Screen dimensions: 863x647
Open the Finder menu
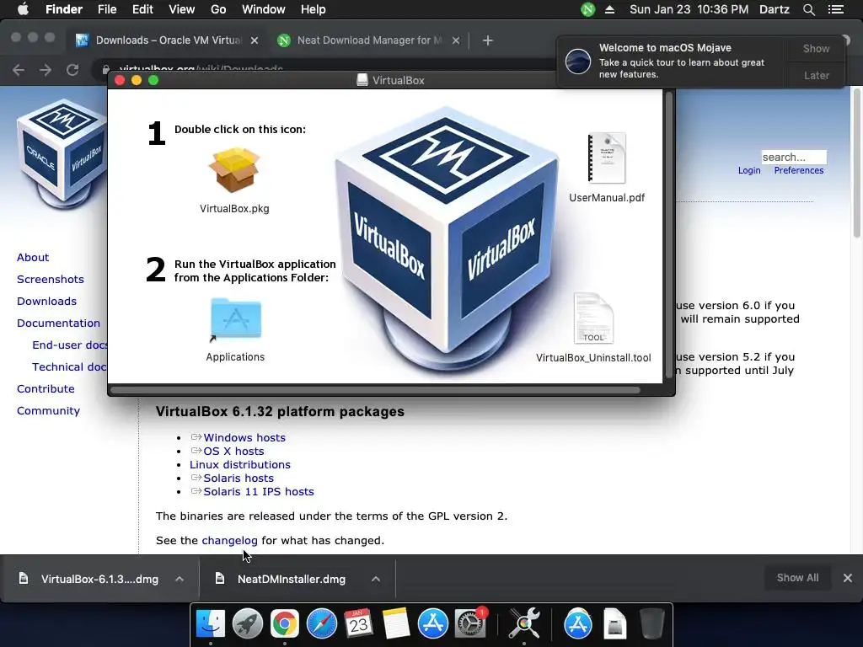64,9
